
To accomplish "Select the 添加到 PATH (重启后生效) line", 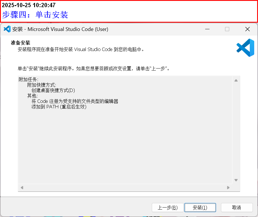I will click(59, 107).
